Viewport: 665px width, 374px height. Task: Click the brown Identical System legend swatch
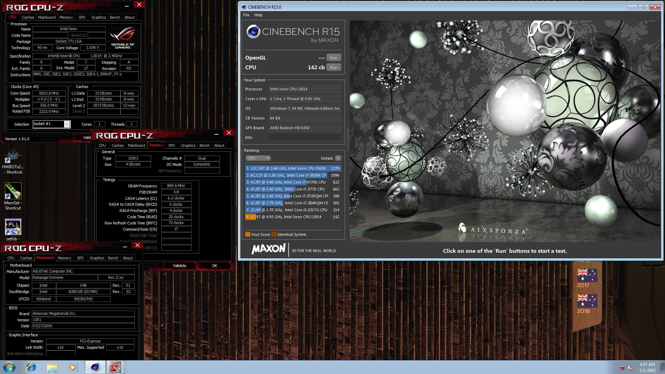[x=274, y=234]
